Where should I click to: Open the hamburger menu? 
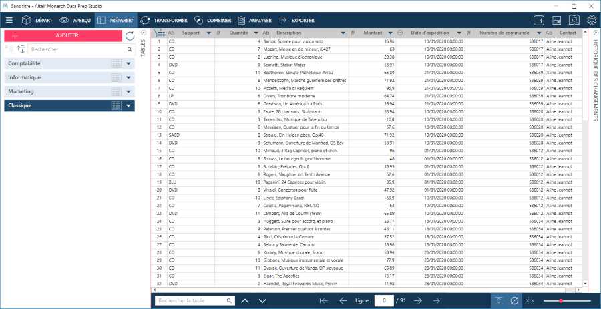pyautogui.click(x=9, y=21)
